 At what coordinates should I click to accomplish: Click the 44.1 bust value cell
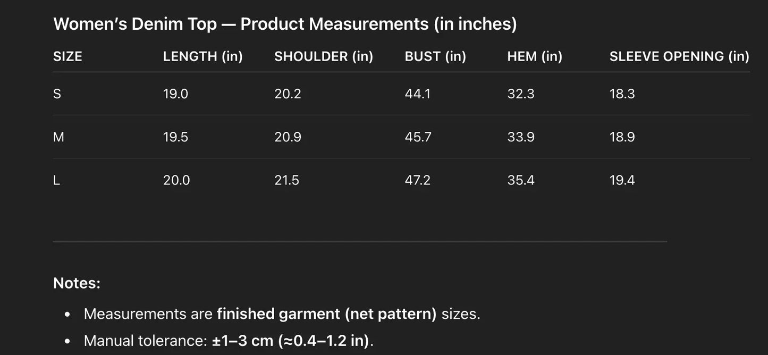418,94
